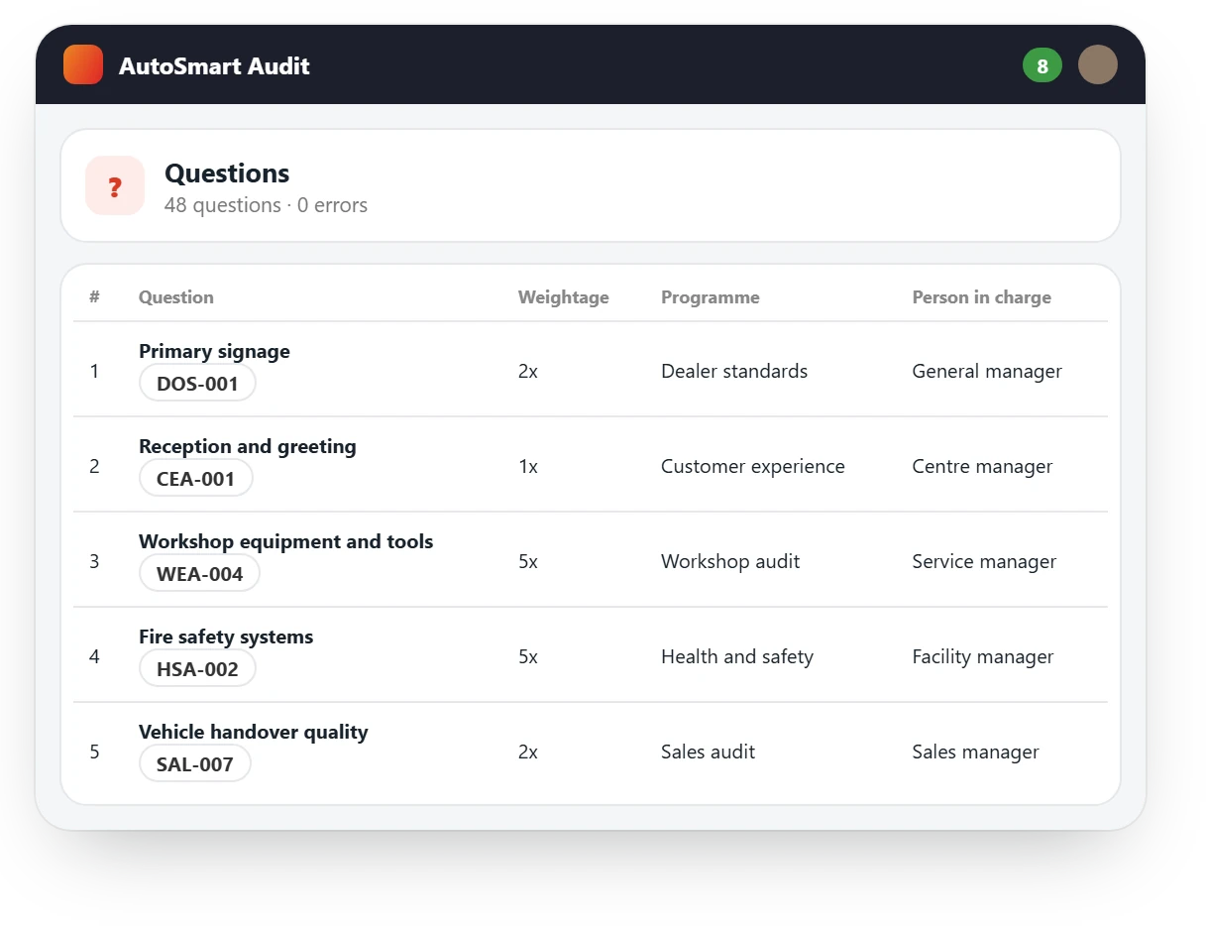
Task: Click the Dealer standards programme cell
Action: (734, 371)
